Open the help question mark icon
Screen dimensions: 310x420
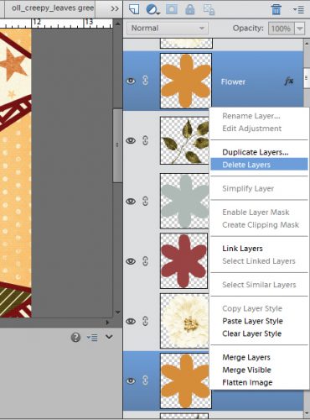click(75, 338)
